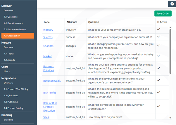Click the Nurture section heading

pos(6,43)
